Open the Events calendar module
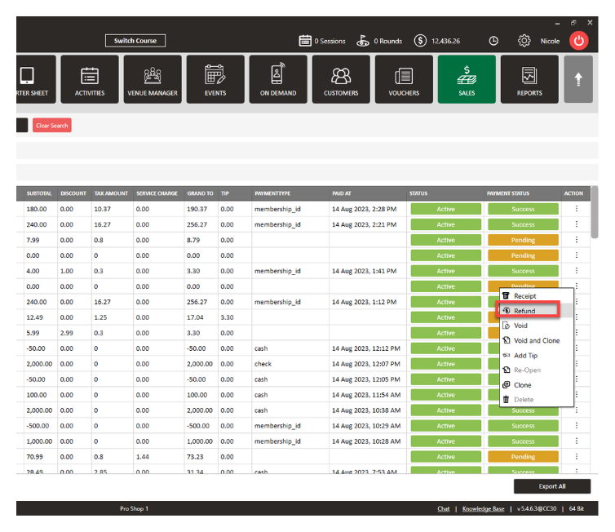615x532 pixels. click(215, 79)
